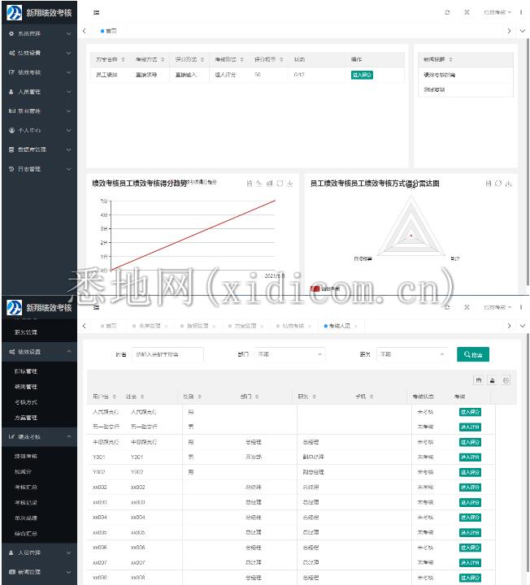This screenshot has height=585, width=530.
Task: Sort by 性别 column sort arrows
Action: [x=200, y=396]
